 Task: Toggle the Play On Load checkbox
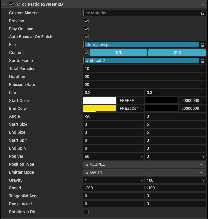pos(86,29)
